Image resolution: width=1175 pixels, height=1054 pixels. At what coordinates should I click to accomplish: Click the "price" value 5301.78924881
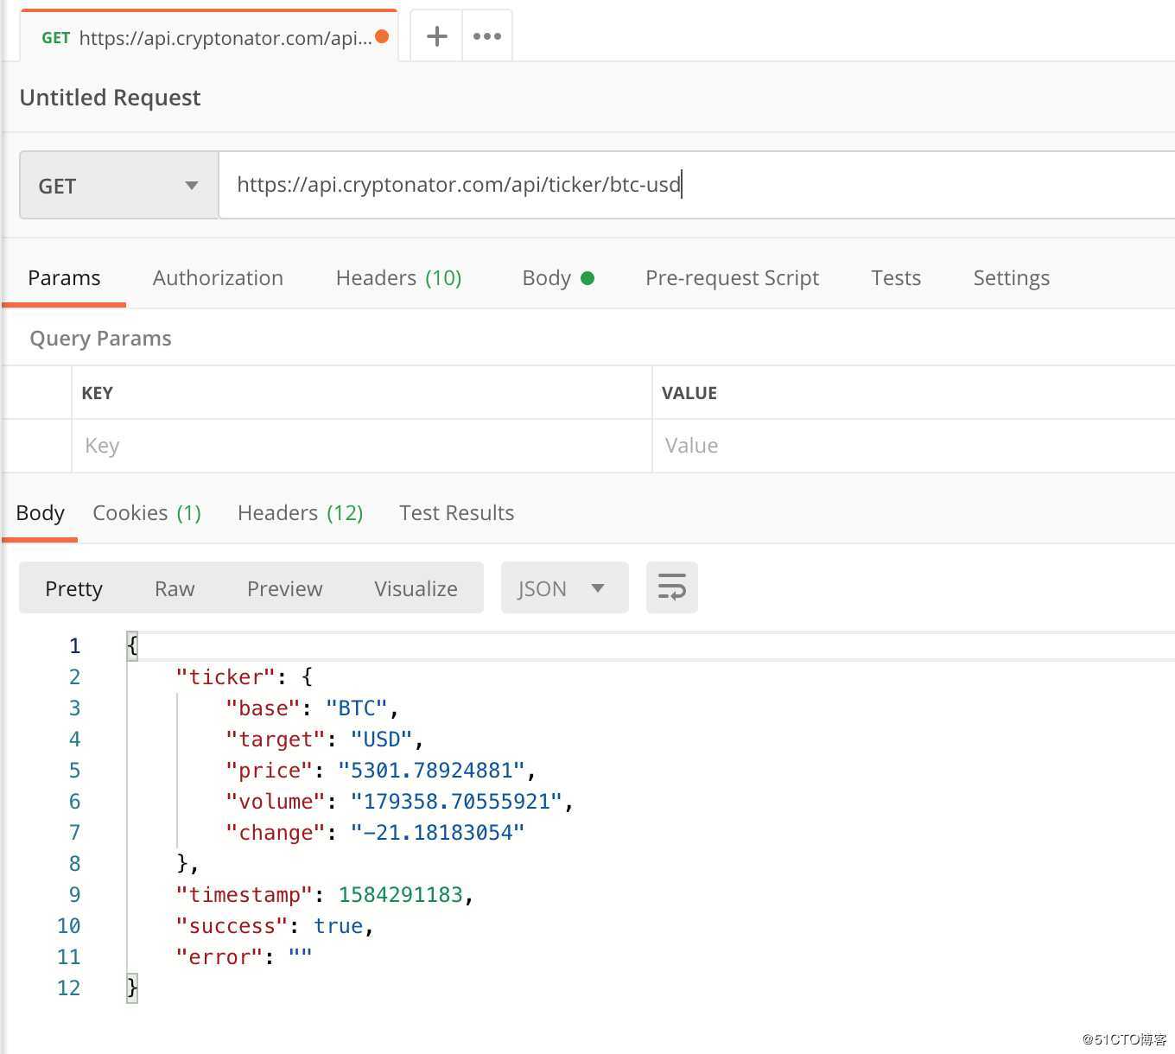(x=431, y=771)
